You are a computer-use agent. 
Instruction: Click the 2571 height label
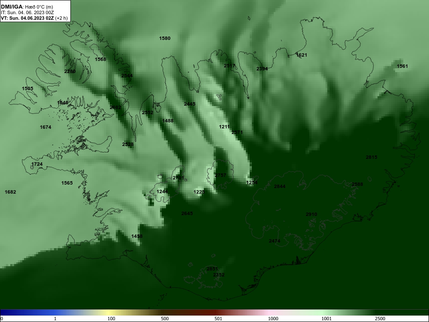click(237, 133)
